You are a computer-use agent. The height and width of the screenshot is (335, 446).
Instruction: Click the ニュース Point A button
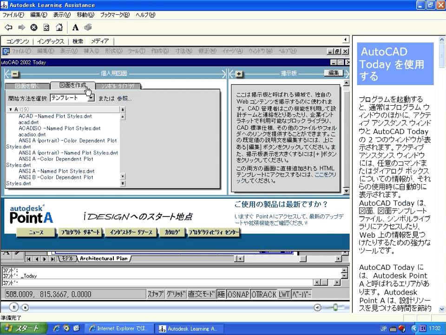(x=36, y=233)
